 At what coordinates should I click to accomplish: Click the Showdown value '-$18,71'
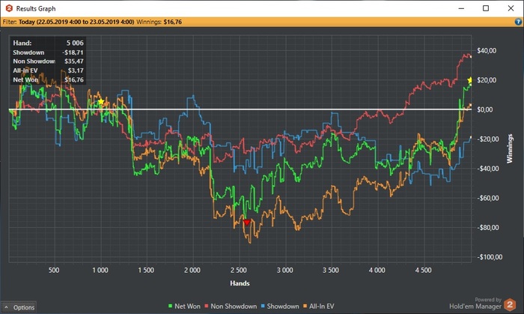point(73,52)
